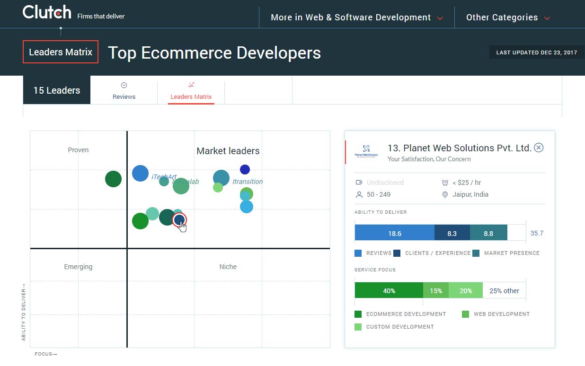The width and height of the screenshot is (585, 366).
Task: Select the dark green bubble in Proven quadrant
Action: (x=113, y=179)
